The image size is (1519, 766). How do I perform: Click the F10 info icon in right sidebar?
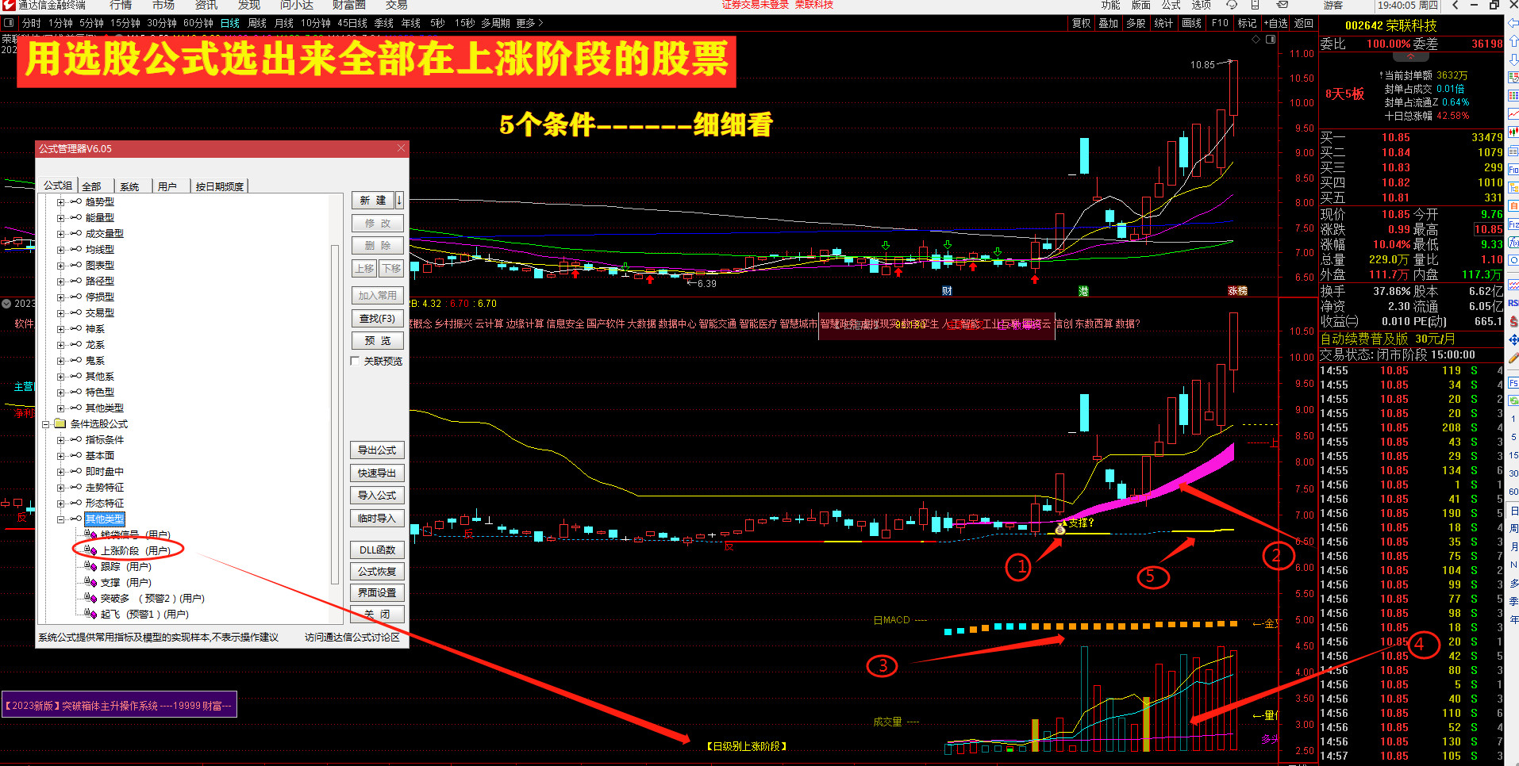pyautogui.click(x=1513, y=170)
